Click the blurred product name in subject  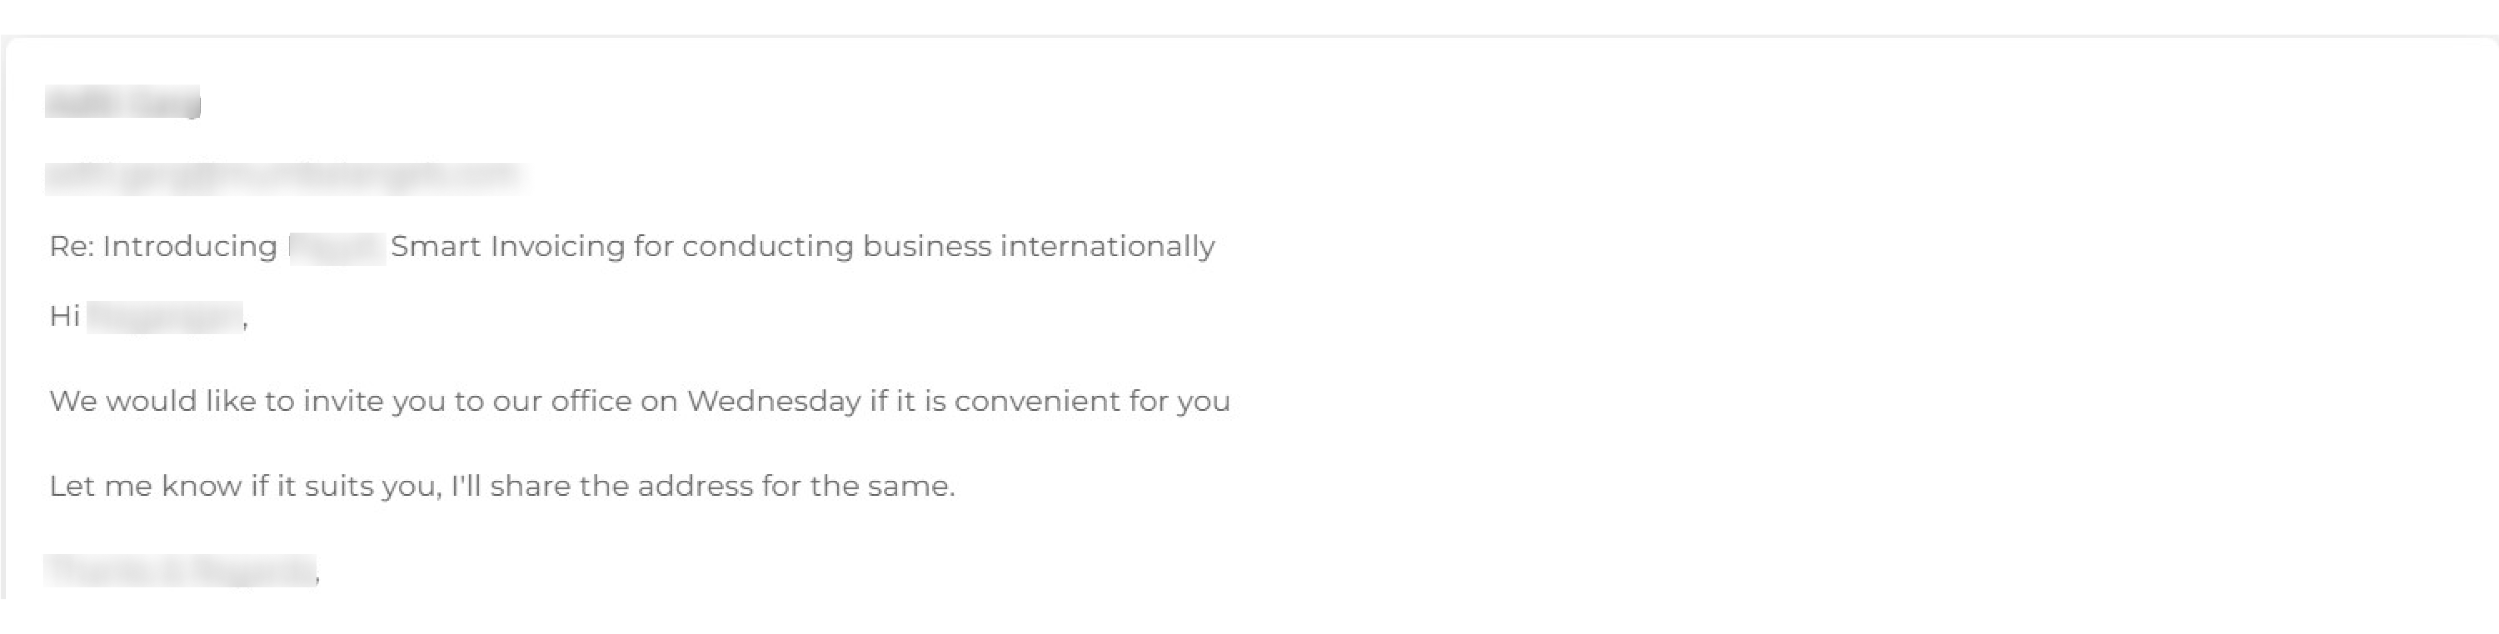tap(336, 248)
